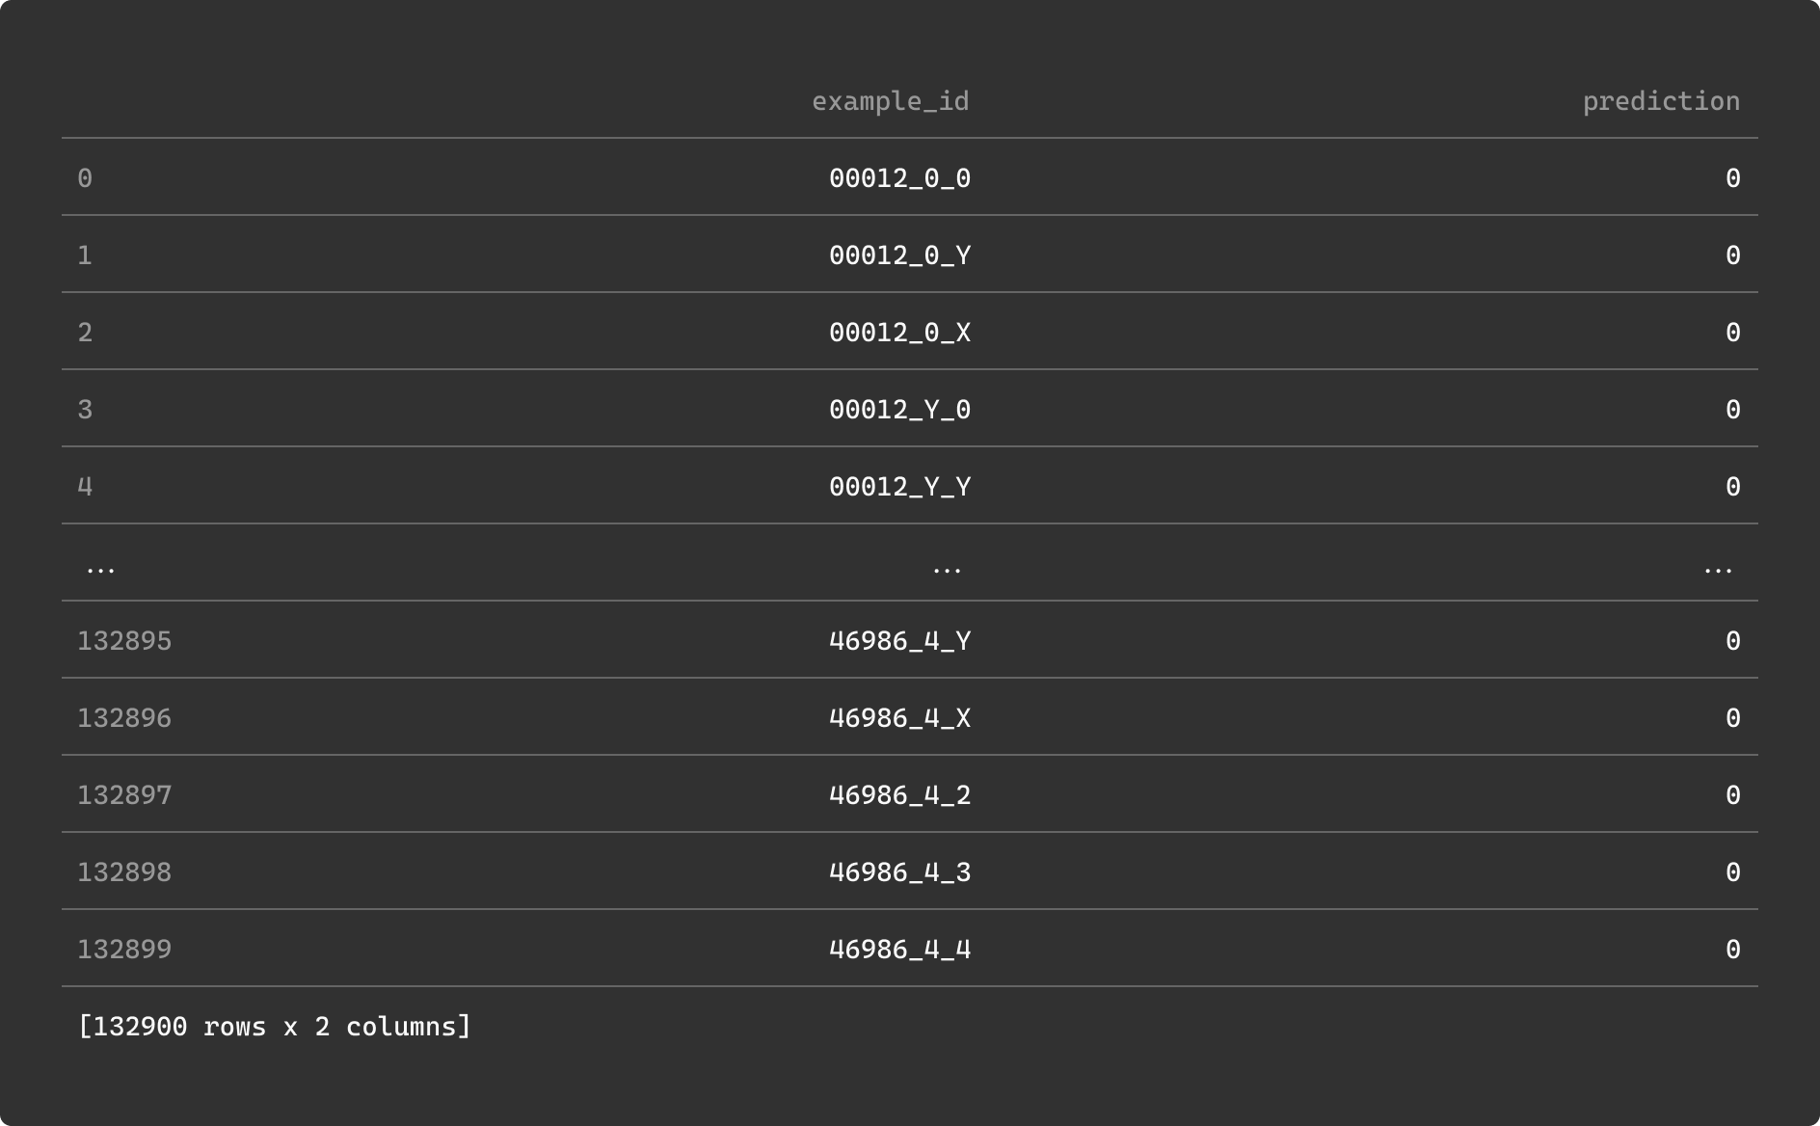The image size is (1820, 1126).
Task: Select cell 46986_4_2
Action: click(x=899, y=795)
